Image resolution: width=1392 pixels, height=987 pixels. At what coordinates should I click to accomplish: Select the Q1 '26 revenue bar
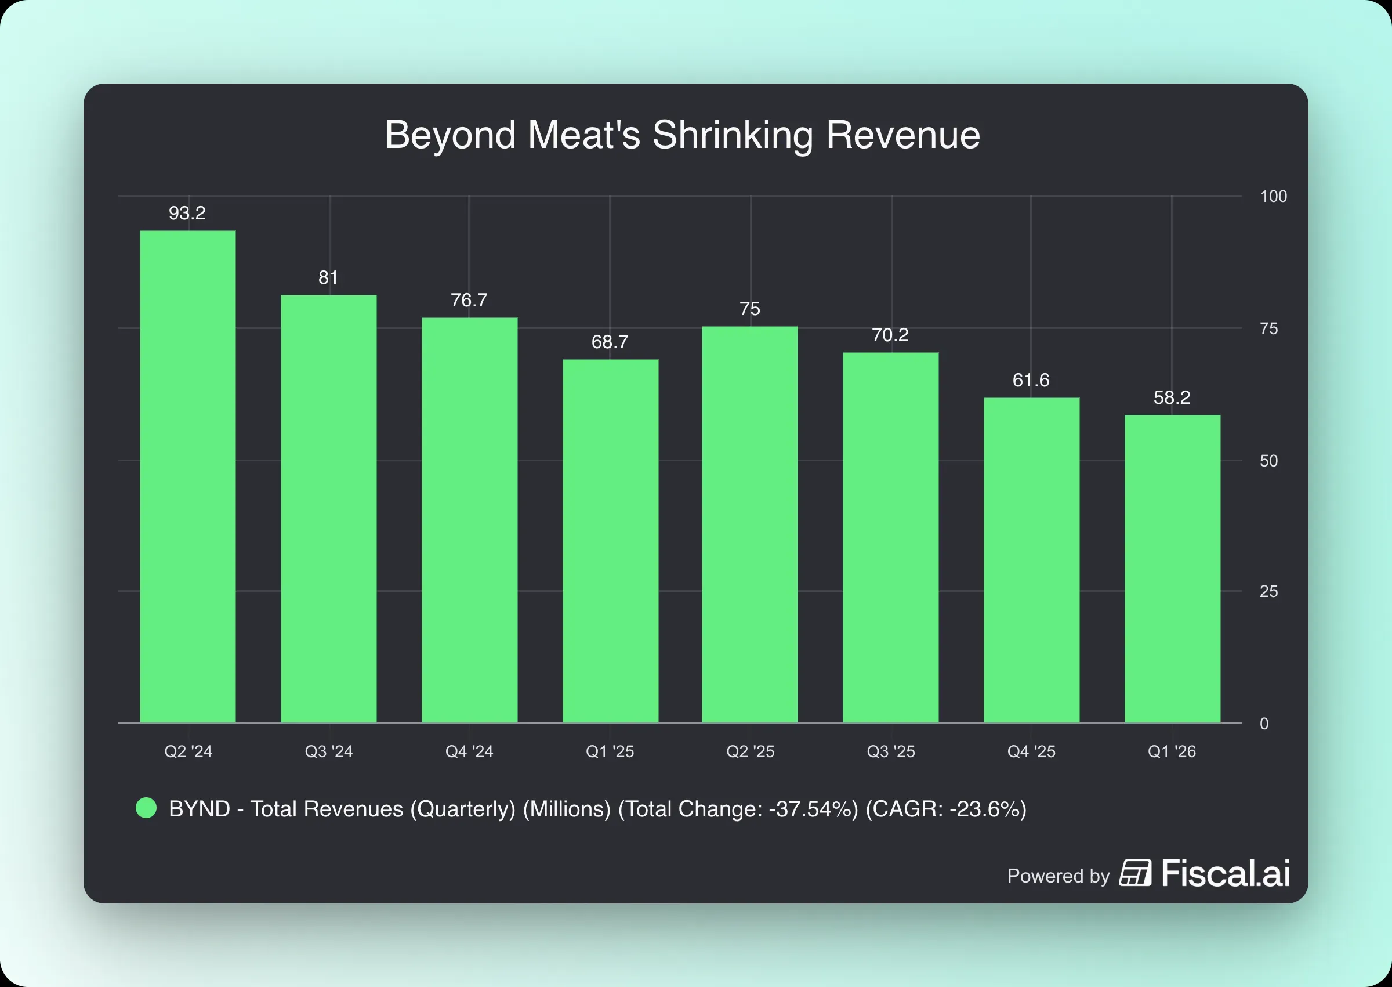tap(1173, 569)
